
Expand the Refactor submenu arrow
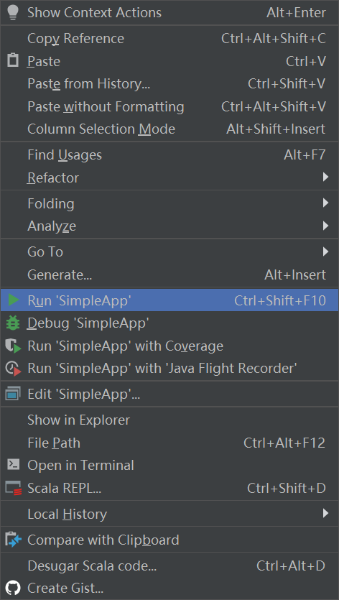click(325, 177)
